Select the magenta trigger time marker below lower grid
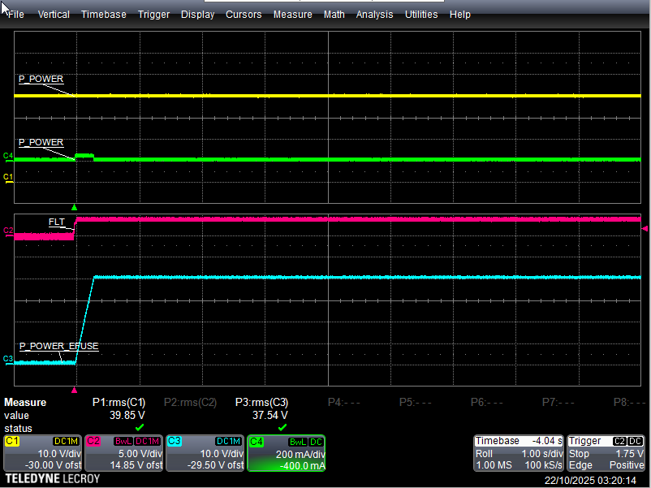 (75, 390)
